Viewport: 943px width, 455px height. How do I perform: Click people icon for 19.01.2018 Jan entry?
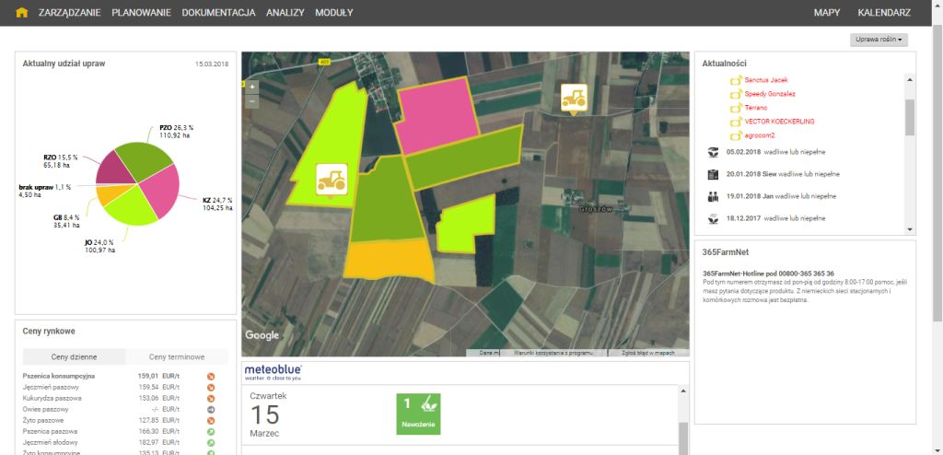click(714, 196)
